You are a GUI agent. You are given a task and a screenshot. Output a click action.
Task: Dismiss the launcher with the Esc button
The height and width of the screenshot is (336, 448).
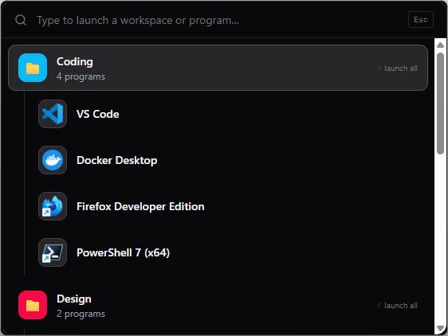tap(421, 20)
